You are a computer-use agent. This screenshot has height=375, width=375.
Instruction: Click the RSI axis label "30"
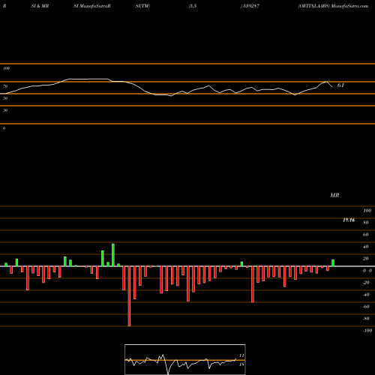[5, 110]
